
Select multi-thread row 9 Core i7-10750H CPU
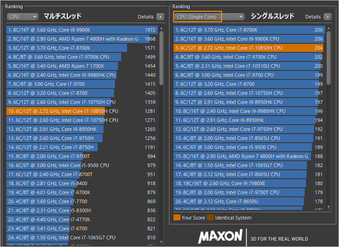(82, 102)
